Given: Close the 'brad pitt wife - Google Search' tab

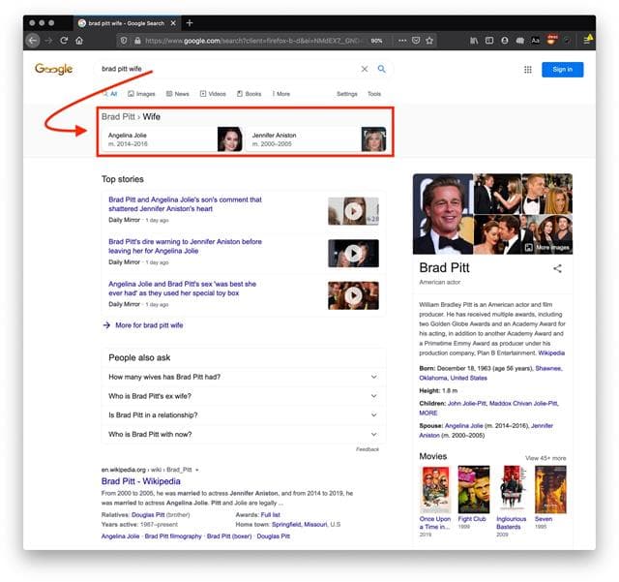Looking at the screenshot, I should pos(173,23).
